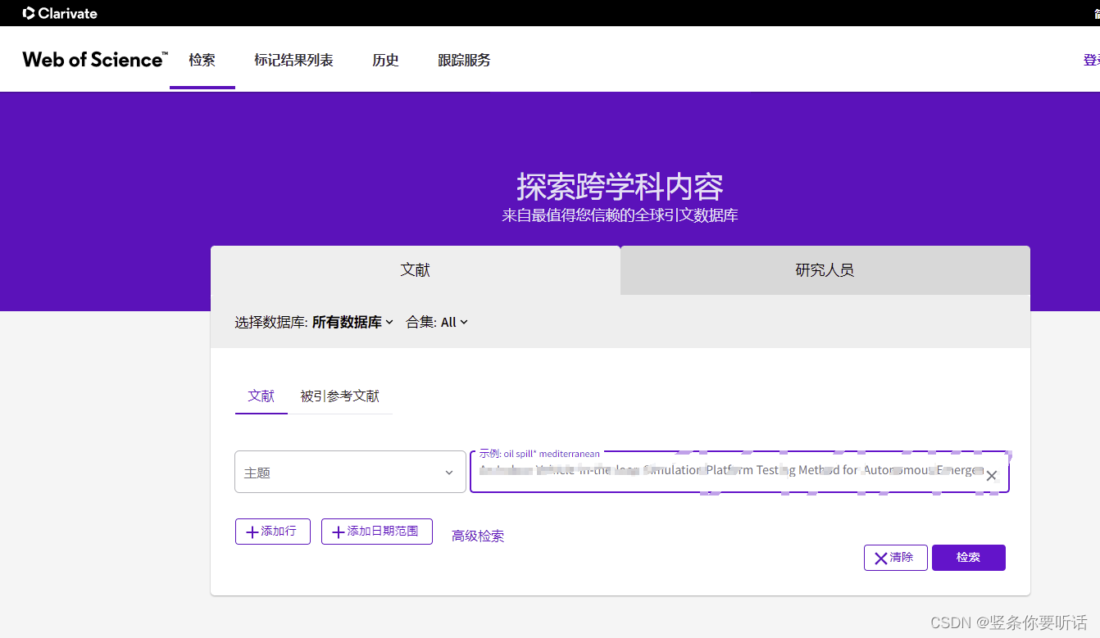Switch to the 文献 search panel tab

coord(416,270)
